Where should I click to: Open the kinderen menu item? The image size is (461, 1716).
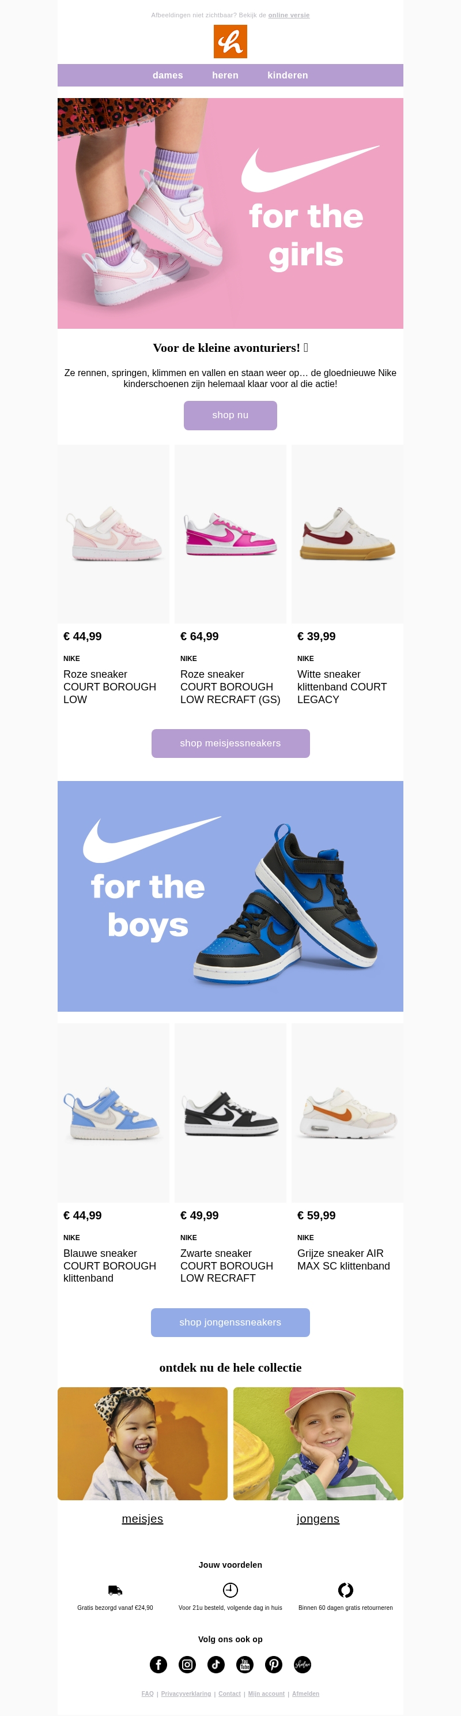pyautogui.click(x=288, y=76)
